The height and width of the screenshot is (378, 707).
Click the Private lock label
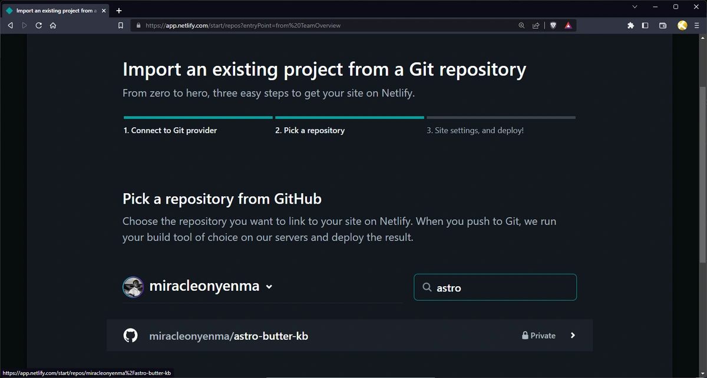pos(538,336)
